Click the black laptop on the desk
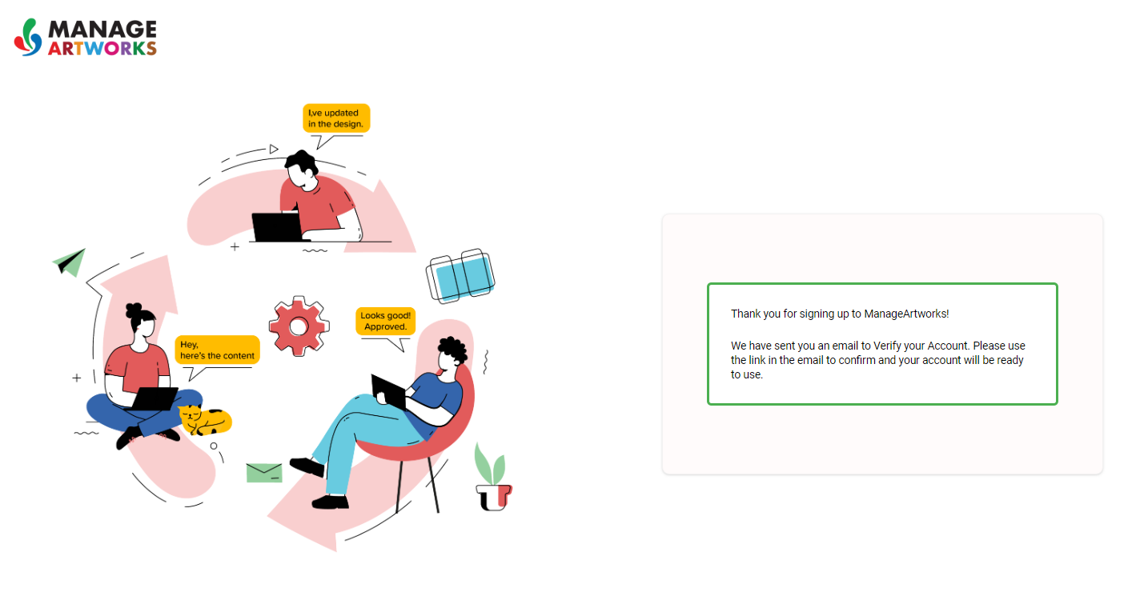 click(278, 227)
